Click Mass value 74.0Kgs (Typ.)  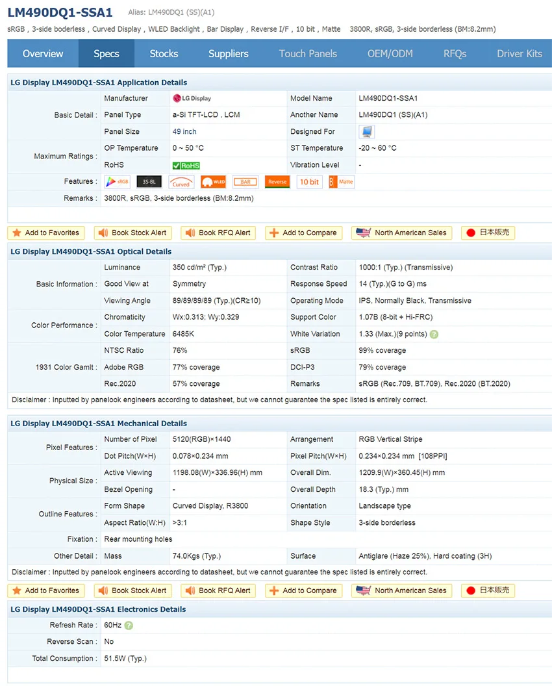pyautogui.click(x=196, y=556)
